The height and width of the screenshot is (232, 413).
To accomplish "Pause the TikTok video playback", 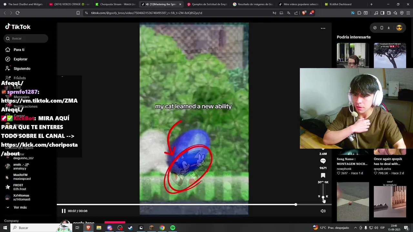I will (64, 211).
